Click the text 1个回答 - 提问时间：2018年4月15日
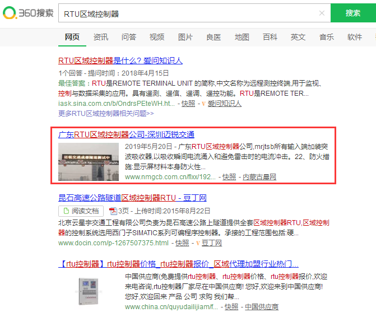The width and height of the screenshot is (376, 317). point(114,73)
